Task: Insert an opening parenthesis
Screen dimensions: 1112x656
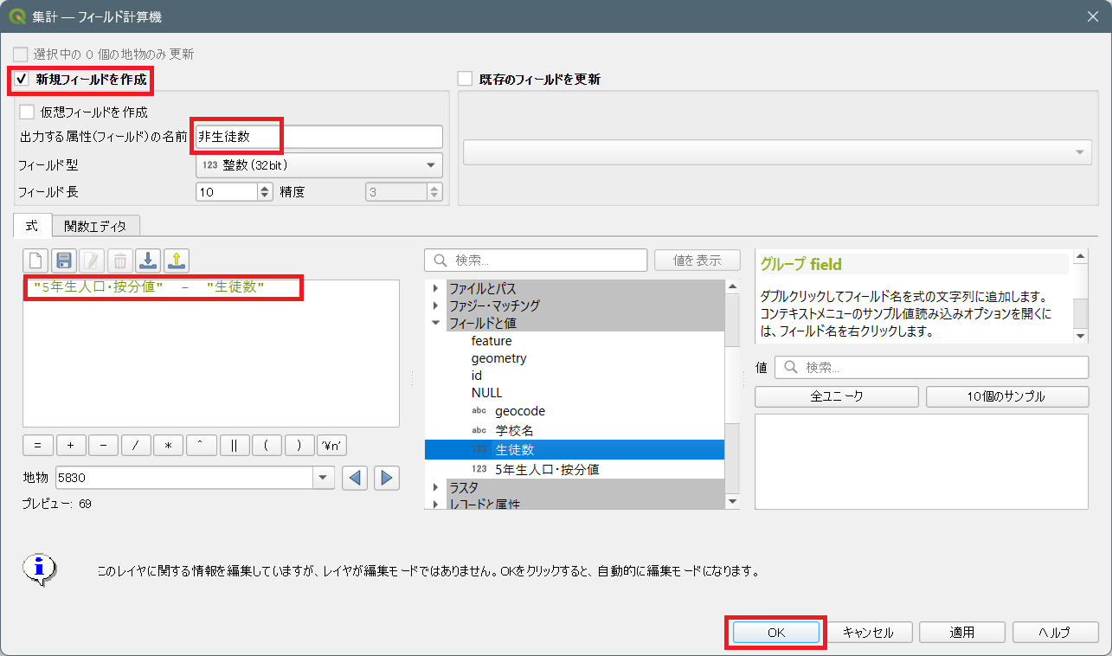Action: tap(267, 446)
